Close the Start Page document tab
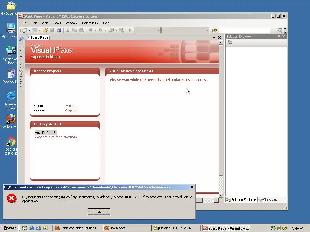310x232 pixels. 220,37
